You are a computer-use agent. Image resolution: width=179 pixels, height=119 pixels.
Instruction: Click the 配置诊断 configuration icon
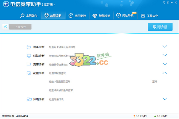(29, 73)
